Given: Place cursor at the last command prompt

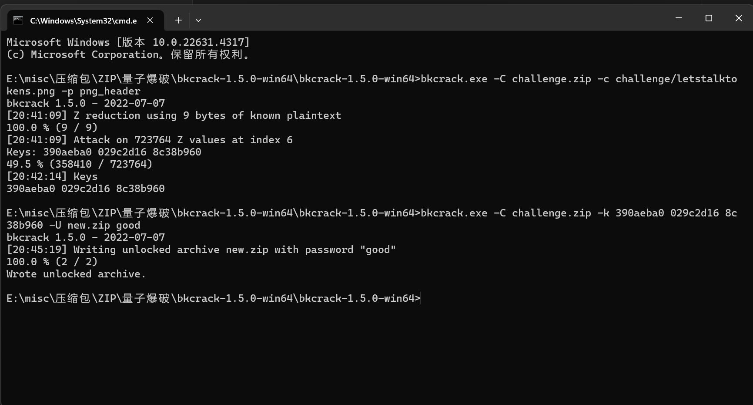Looking at the screenshot, I should pos(421,298).
